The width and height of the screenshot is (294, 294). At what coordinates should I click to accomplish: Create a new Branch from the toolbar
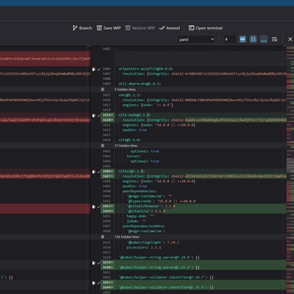tap(82, 28)
